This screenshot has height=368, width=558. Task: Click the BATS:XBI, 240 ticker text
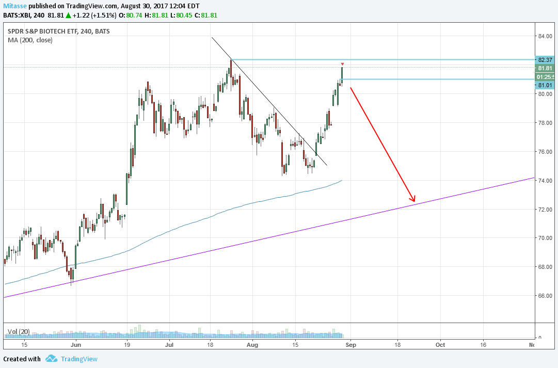[24, 15]
